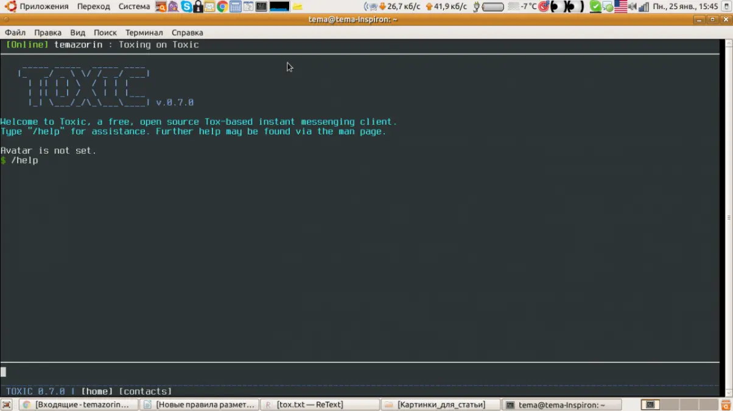This screenshot has height=411, width=733.
Task: Click the show desktop icon in bottom panel
Action: click(7, 404)
